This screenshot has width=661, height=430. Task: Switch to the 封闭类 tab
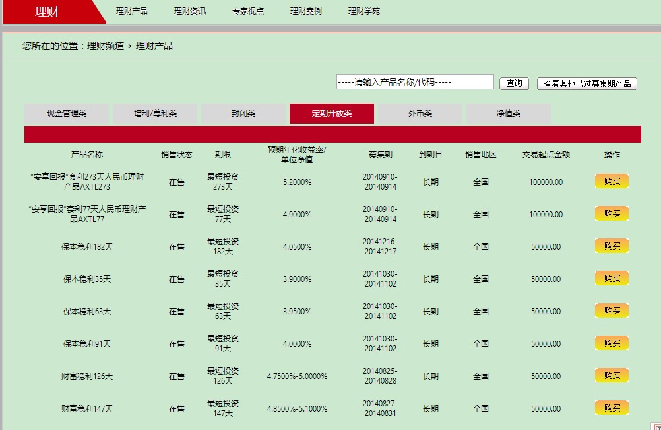(243, 114)
